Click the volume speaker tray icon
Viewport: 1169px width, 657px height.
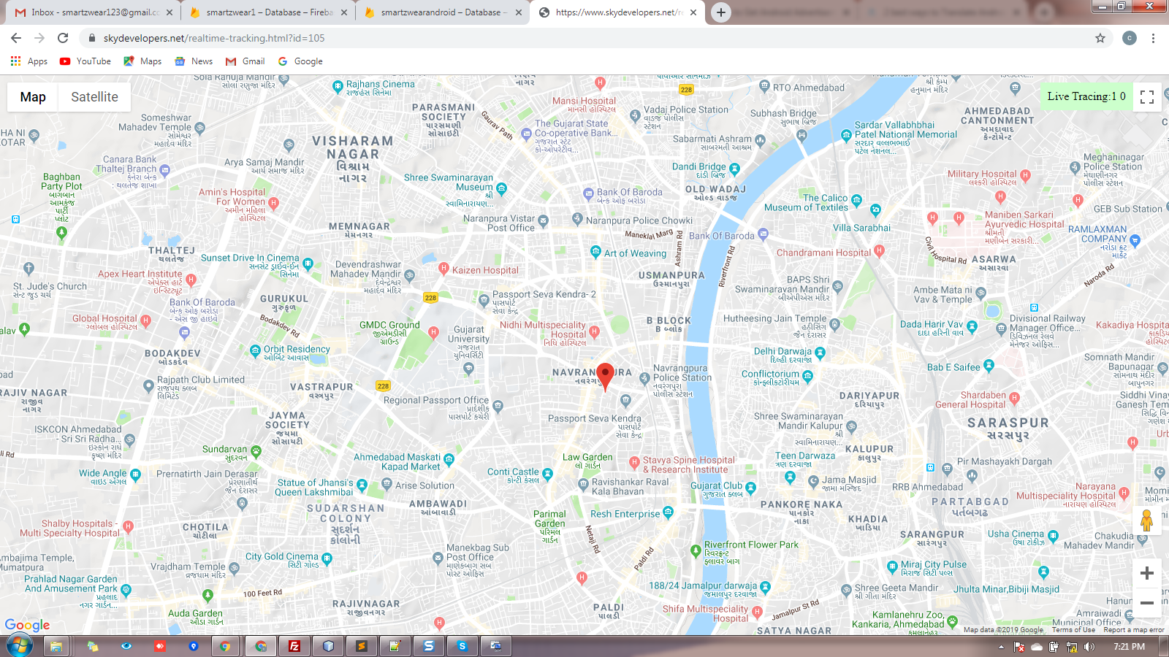[x=1089, y=647]
